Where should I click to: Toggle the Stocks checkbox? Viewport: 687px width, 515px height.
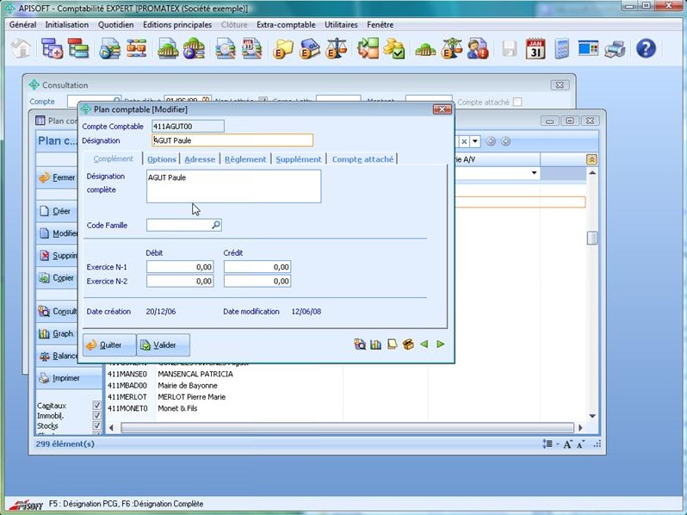click(96, 425)
